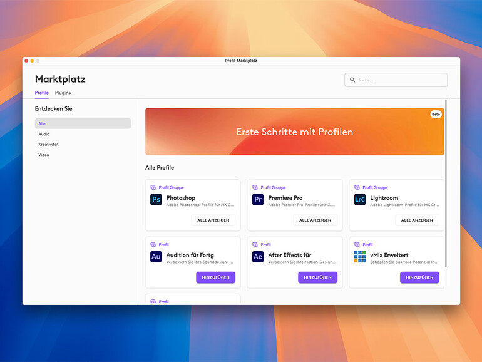Click the Photoshop Ps app icon

pyautogui.click(x=156, y=199)
